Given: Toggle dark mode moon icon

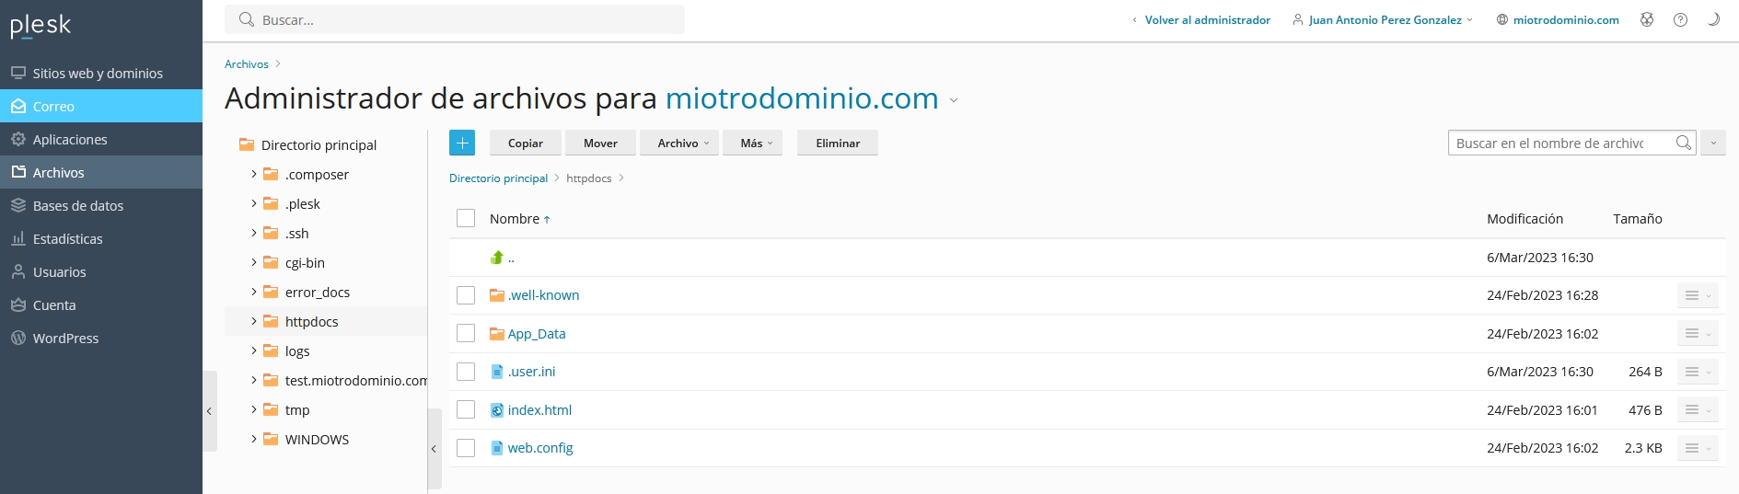Looking at the screenshot, I should pyautogui.click(x=1713, y=19).
